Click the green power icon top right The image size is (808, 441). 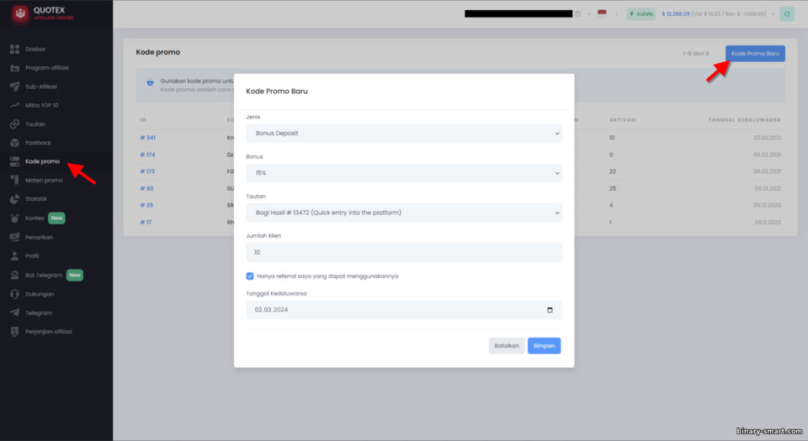click(x=787, y=14)
